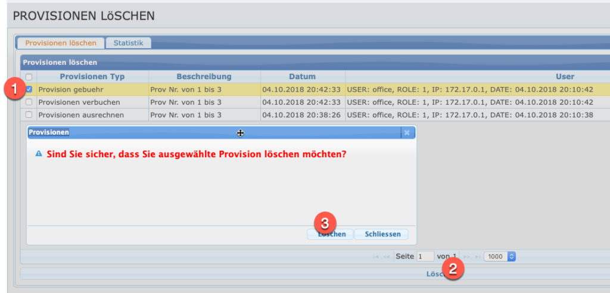Close the Provisionen dialog with the X icon
610x293 pixels.
click(407, 133)
